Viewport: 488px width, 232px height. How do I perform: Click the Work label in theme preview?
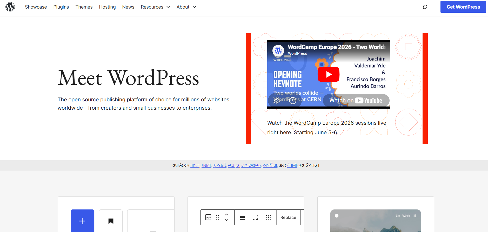tap(406, 216)
